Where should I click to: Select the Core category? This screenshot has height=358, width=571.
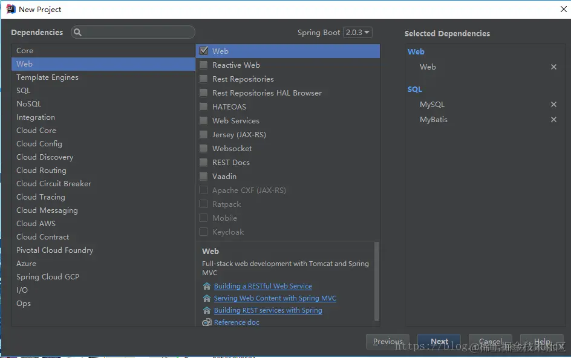click(103, 51)
